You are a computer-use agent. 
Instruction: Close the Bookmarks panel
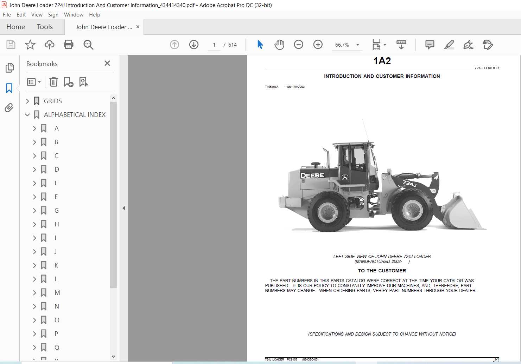pyautogui.click(x=107, y=63)
